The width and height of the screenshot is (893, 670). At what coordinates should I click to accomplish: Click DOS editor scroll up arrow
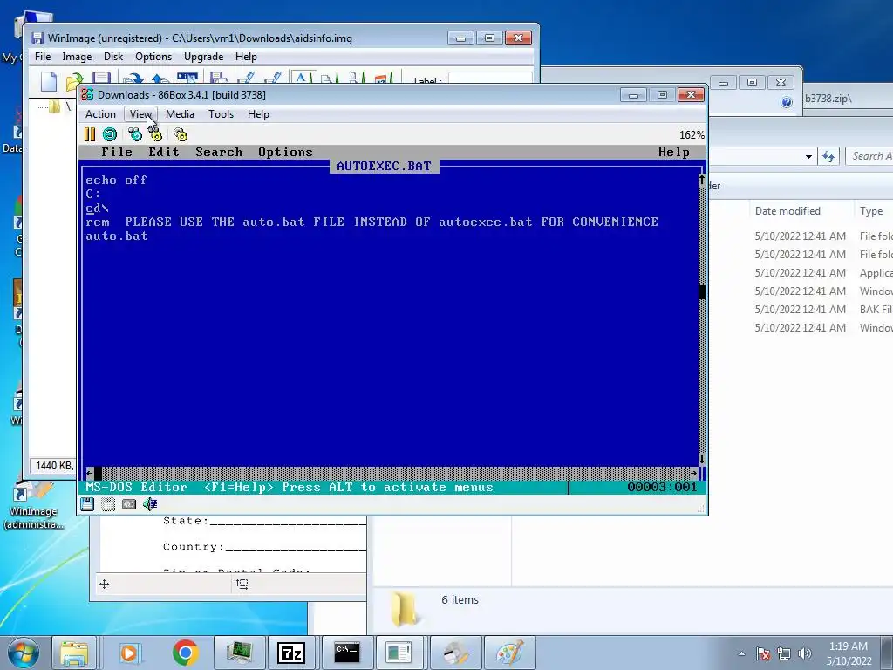tap(702, 180)
